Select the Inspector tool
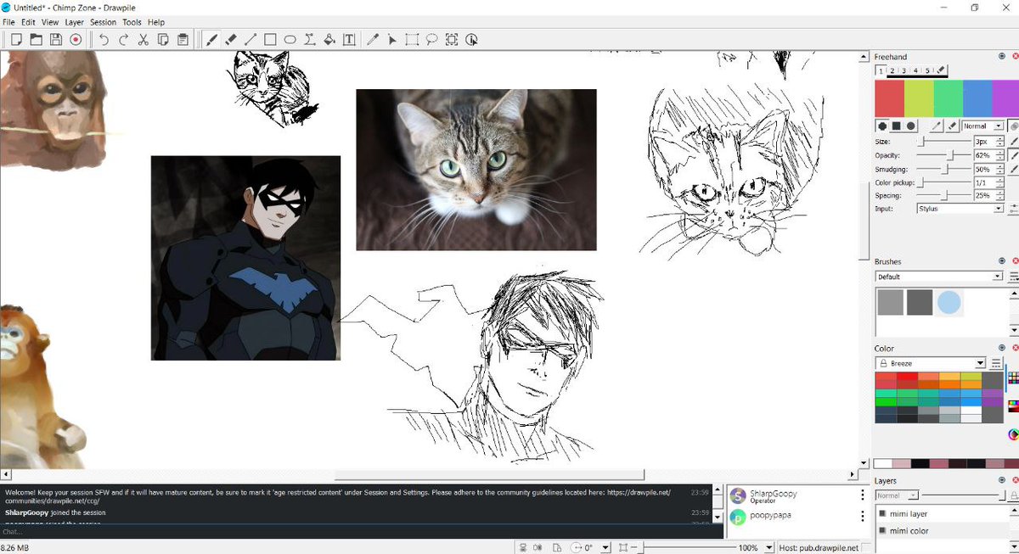 click(472, 39)
